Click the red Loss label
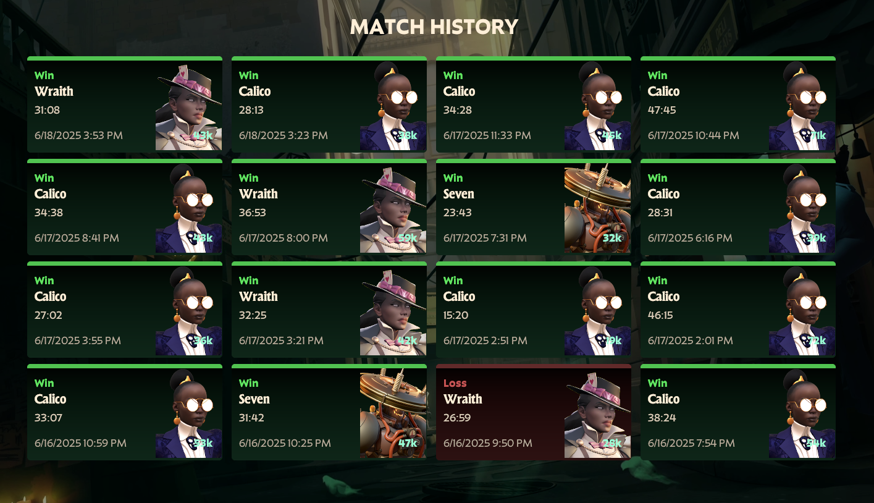This screenshot has height=503, width=874. (x=455, y=383)
